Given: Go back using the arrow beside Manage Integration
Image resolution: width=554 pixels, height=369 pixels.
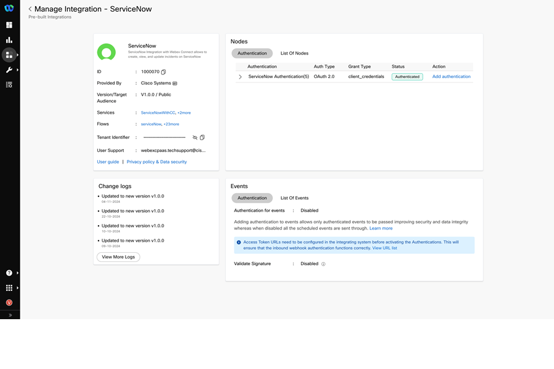Looking at the screenshot, I should [x=30, y=9].
